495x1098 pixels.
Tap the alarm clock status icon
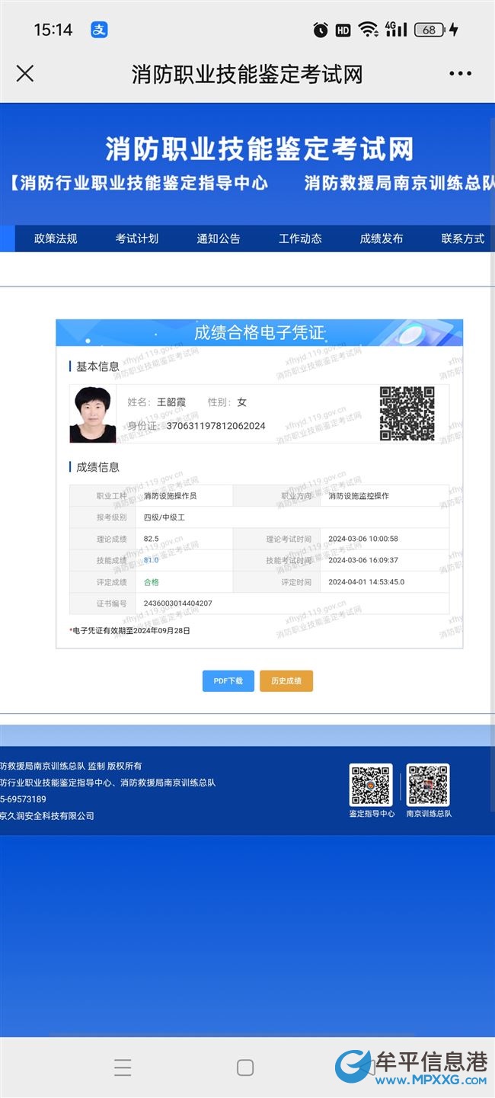coord(321,30)
